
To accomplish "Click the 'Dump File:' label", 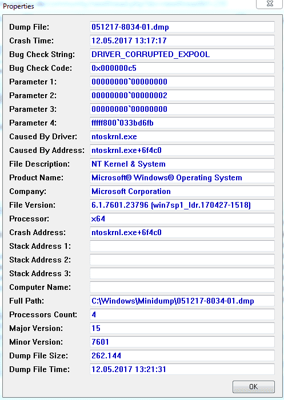I will [x=29, y=27].
